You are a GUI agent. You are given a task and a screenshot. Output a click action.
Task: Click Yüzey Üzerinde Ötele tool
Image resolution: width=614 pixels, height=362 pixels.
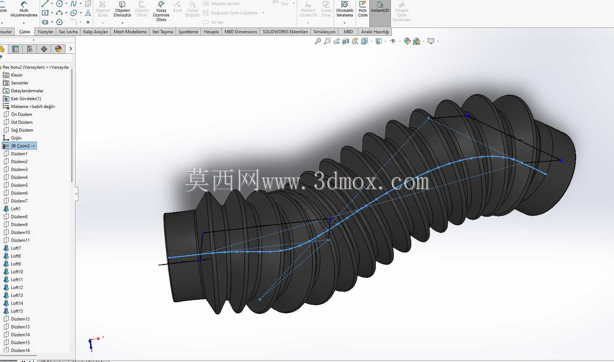[161, 11]
